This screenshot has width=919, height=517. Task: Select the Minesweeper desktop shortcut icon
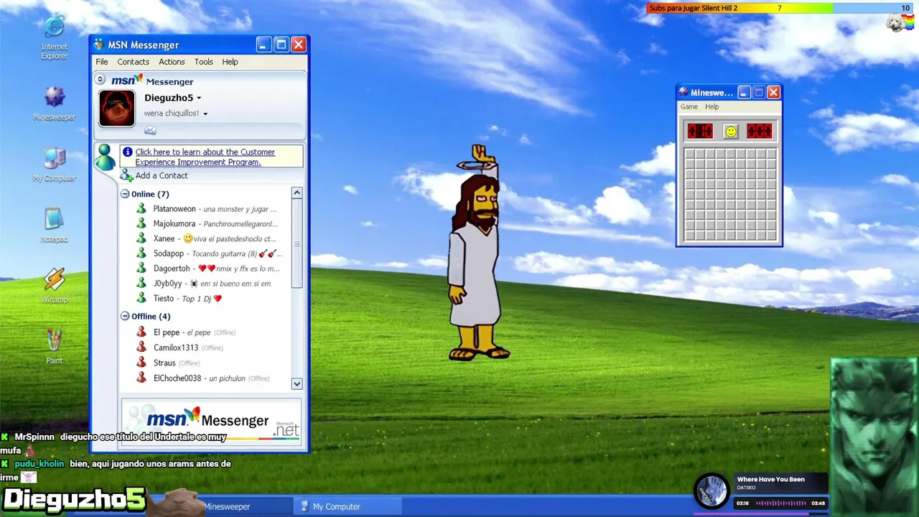(x=54, y=96)
